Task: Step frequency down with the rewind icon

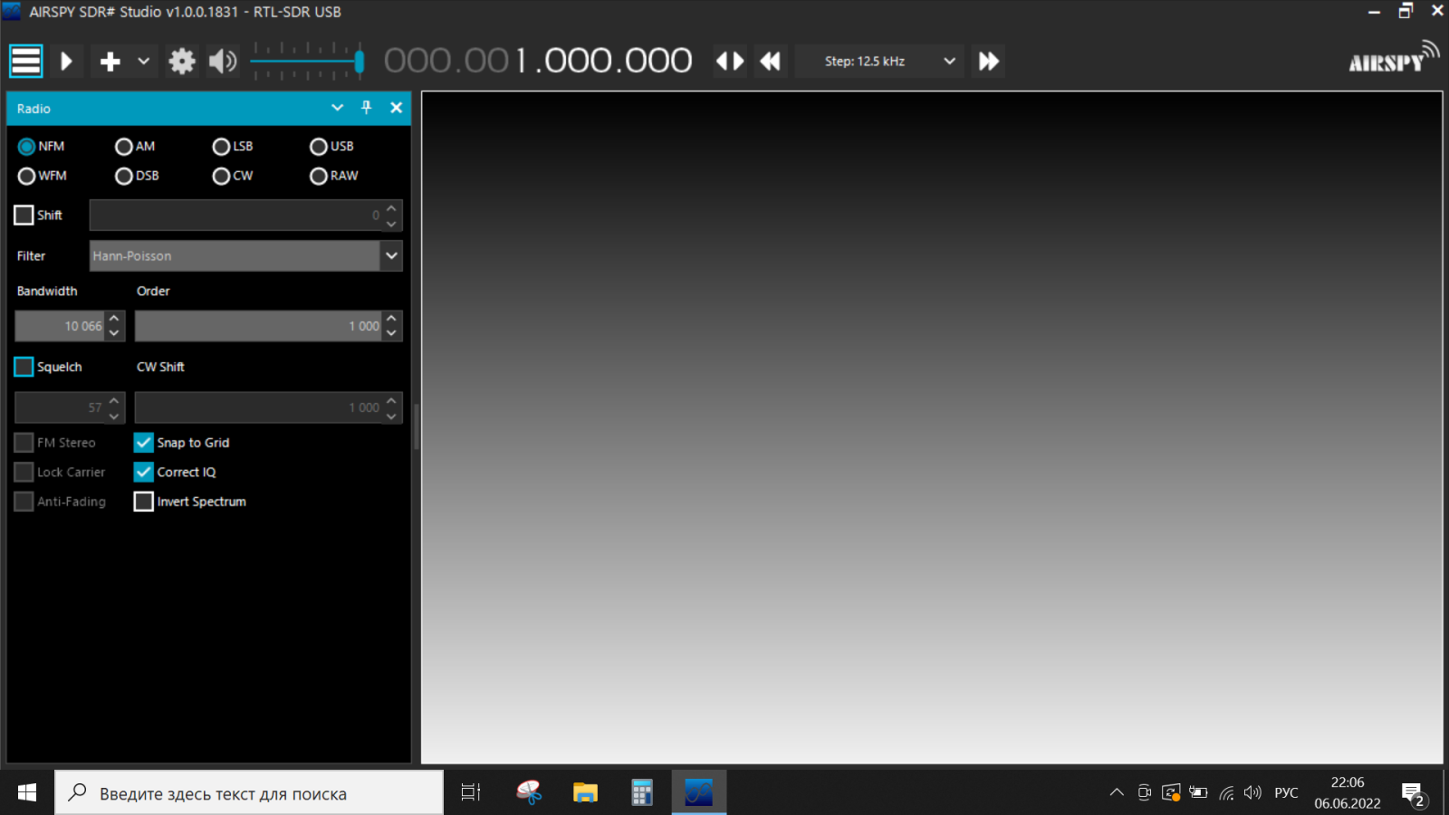Action: click(x=771, y=61)
